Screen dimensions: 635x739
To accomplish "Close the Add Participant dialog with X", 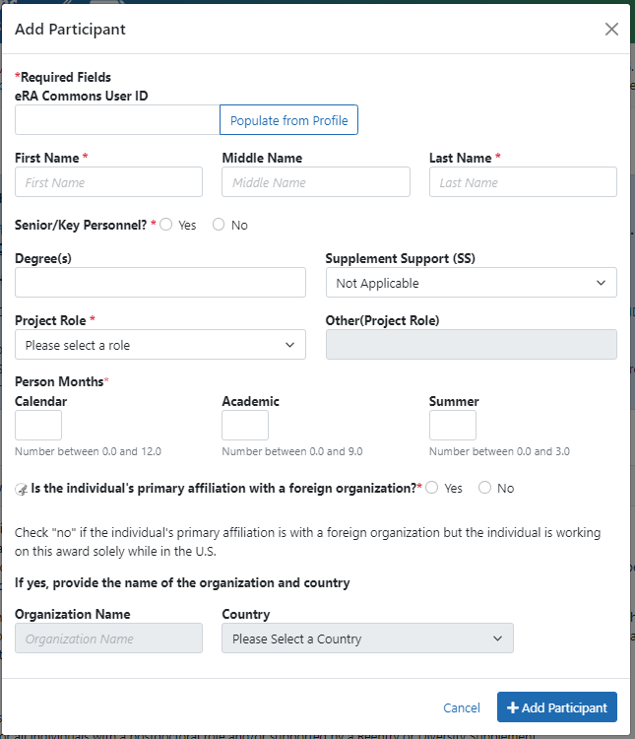I will pos(611,30).
